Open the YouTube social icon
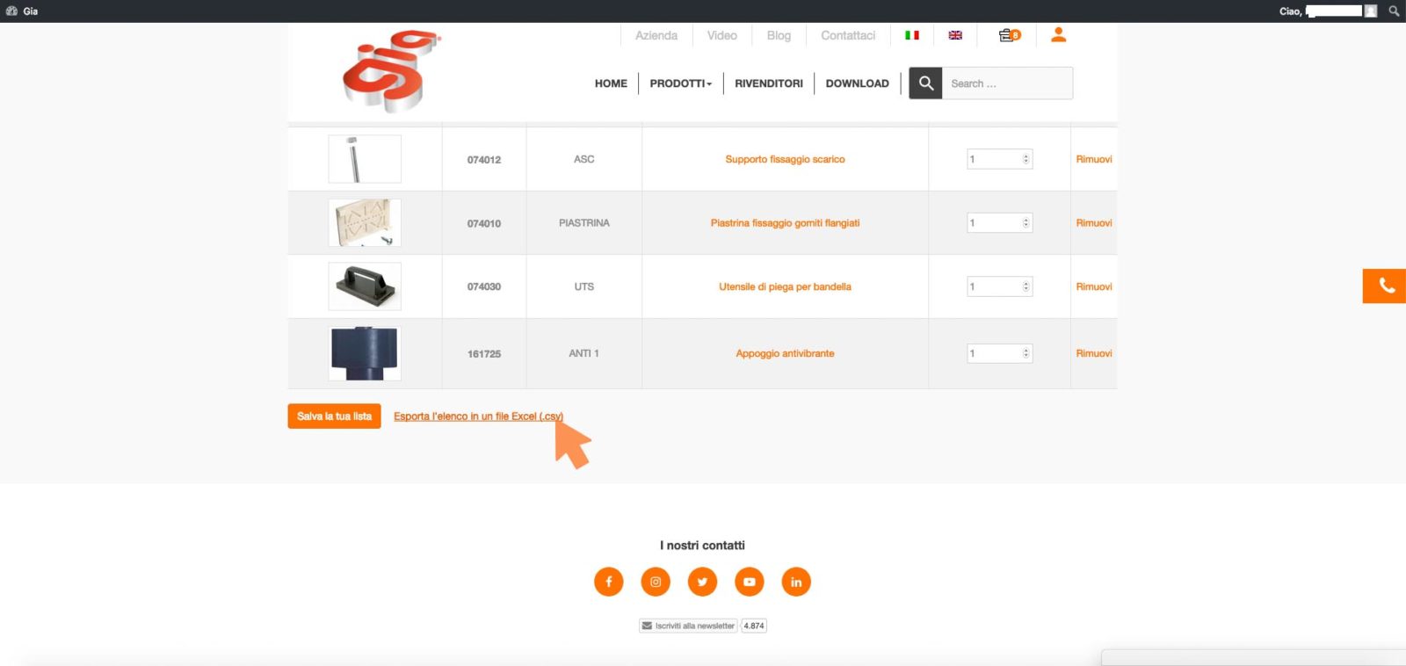The width and height of the screenshot is (1406, 666). tap(749, 582)
